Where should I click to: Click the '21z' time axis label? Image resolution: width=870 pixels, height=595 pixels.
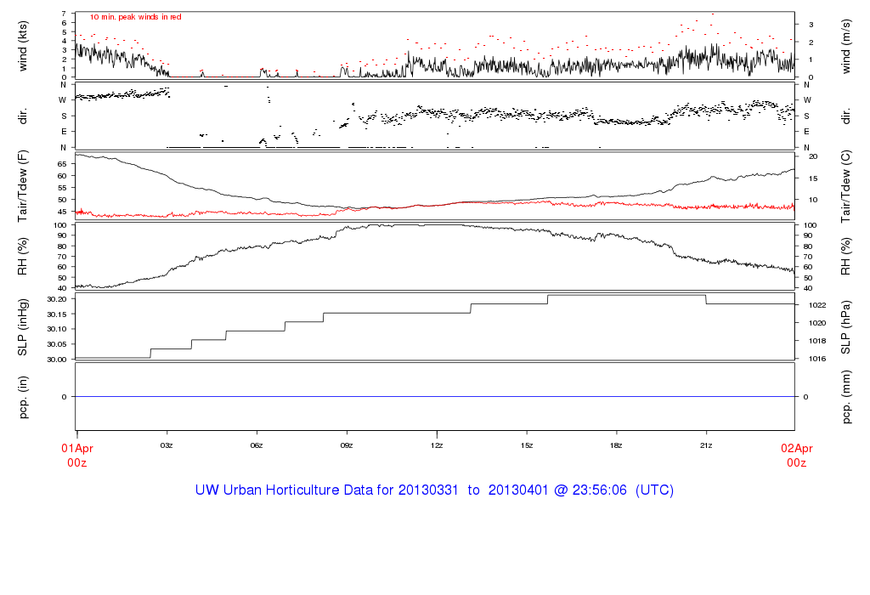pyautogui.click(x=706, y=445)
